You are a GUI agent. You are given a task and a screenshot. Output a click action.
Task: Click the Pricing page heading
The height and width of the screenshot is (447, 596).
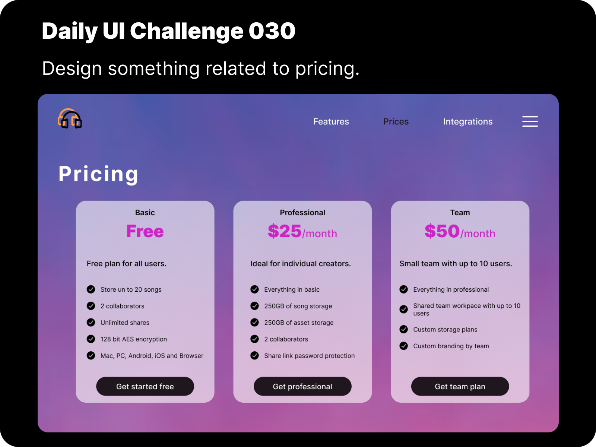point(98,174)
